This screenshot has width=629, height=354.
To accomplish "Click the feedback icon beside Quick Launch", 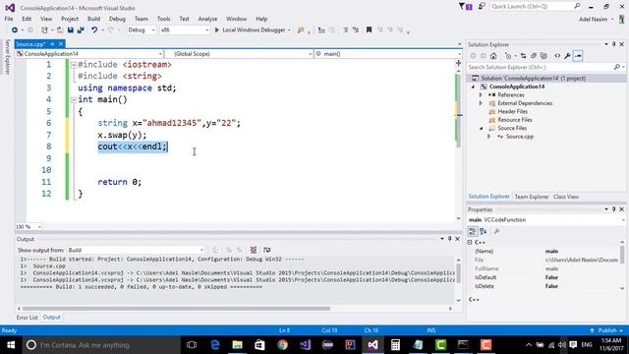I will point(482,7).
